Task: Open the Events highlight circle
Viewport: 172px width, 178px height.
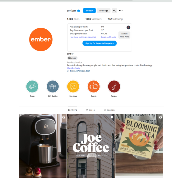Action: 94,87
